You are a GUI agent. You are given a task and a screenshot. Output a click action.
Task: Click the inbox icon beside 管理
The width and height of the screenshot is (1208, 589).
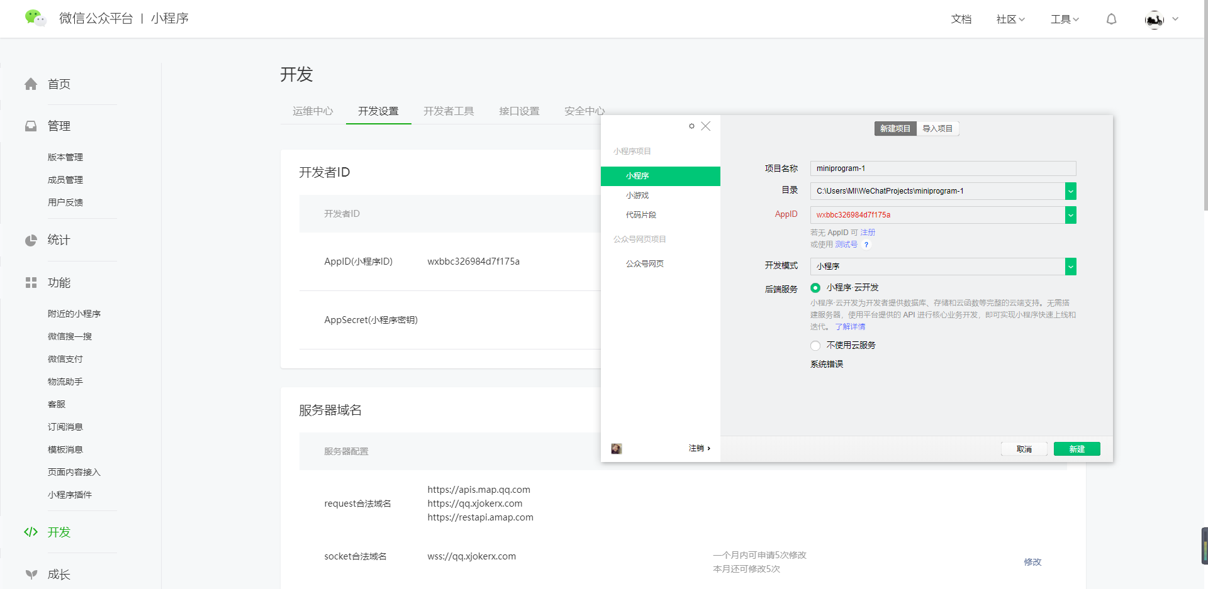31,126
